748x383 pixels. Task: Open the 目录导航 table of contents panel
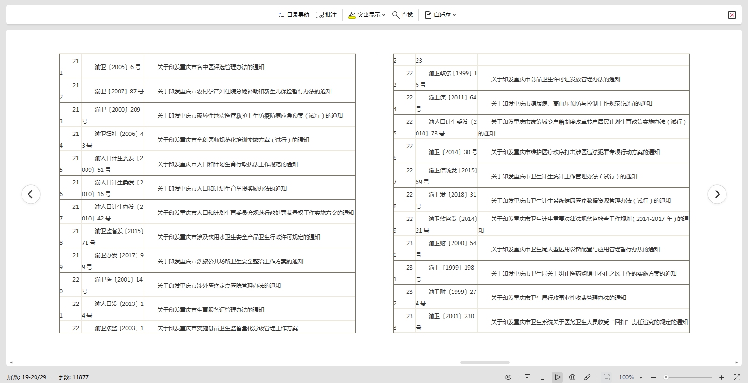pos(294,15)
